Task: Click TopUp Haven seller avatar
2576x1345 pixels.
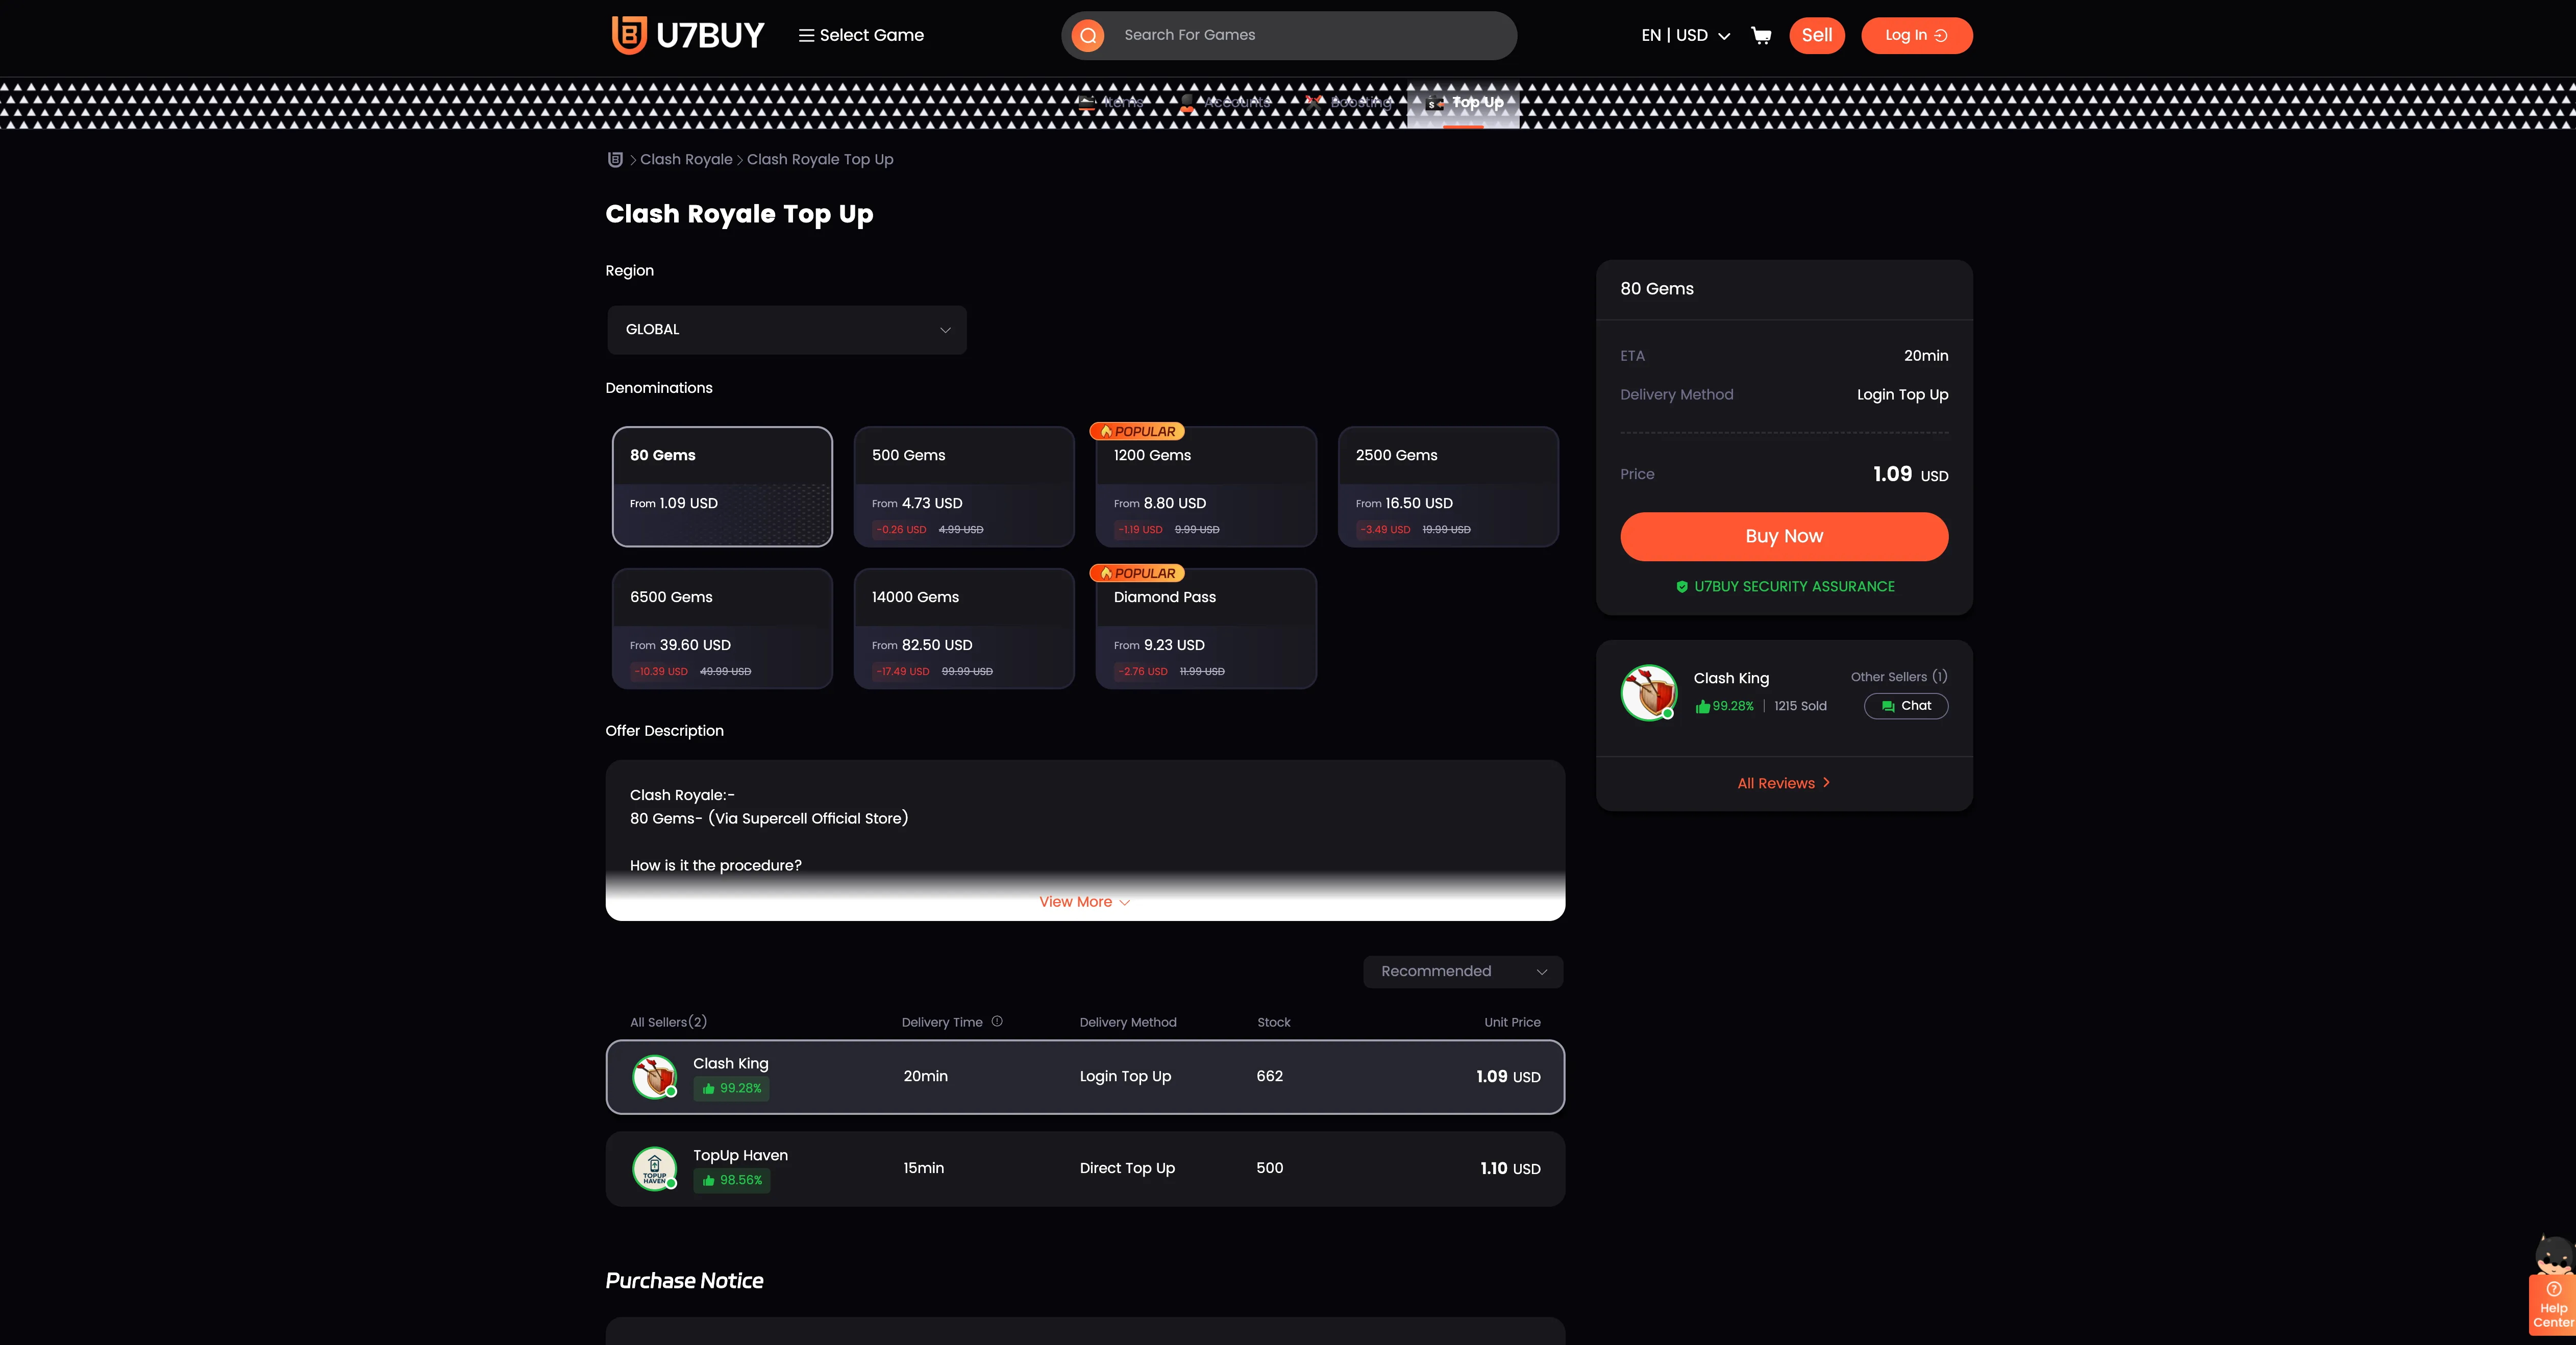Action: click(x=655, y=1168)
